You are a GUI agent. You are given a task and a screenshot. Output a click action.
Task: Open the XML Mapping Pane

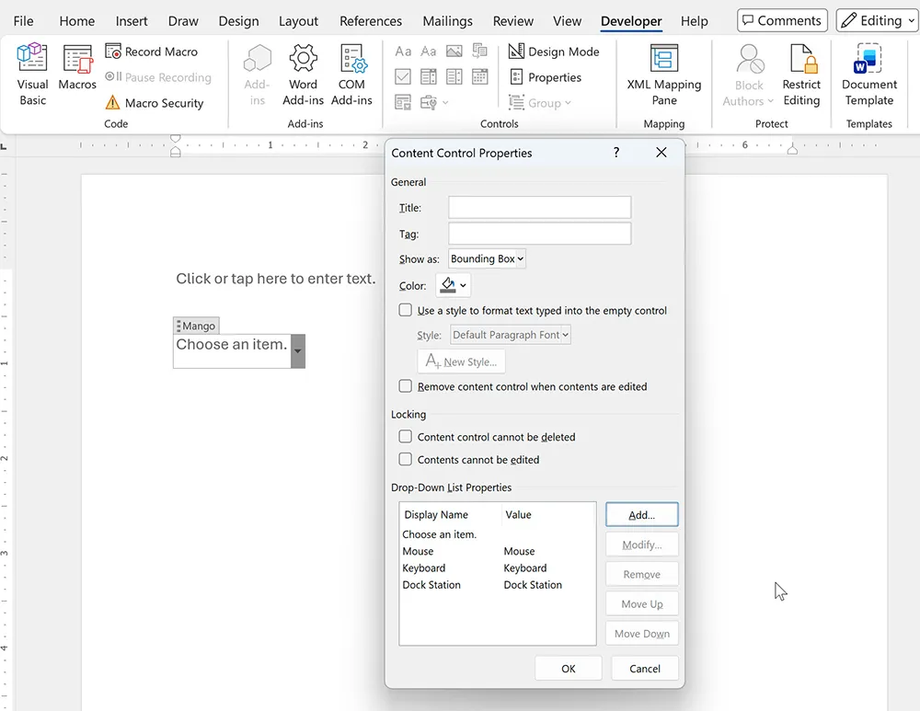pos(664,75)
